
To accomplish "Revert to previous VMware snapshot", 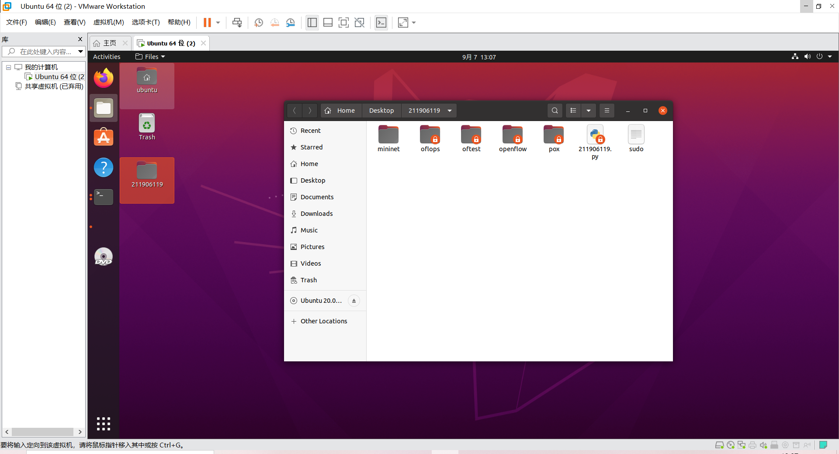I will [274, 22].
